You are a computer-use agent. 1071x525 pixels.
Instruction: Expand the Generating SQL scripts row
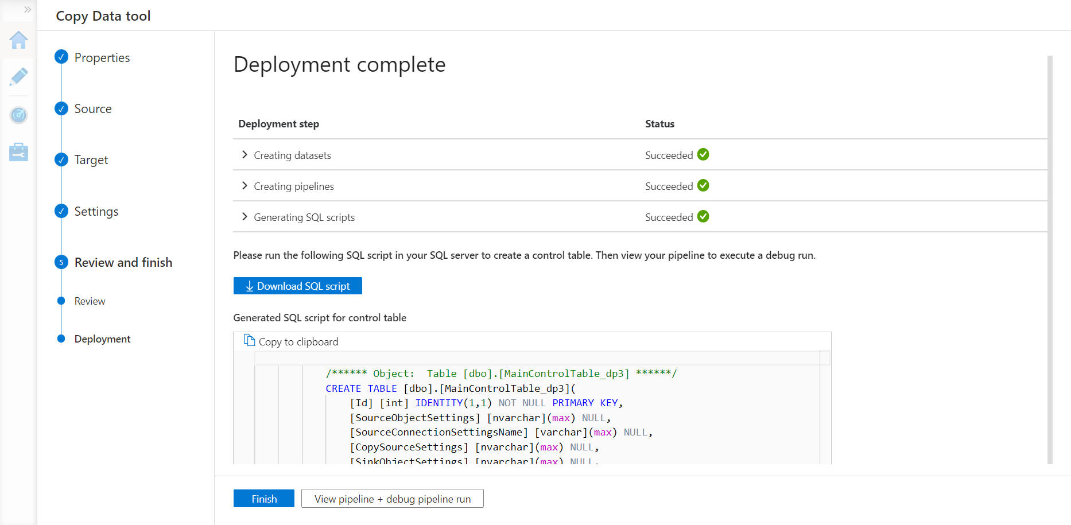coord(245,217)
